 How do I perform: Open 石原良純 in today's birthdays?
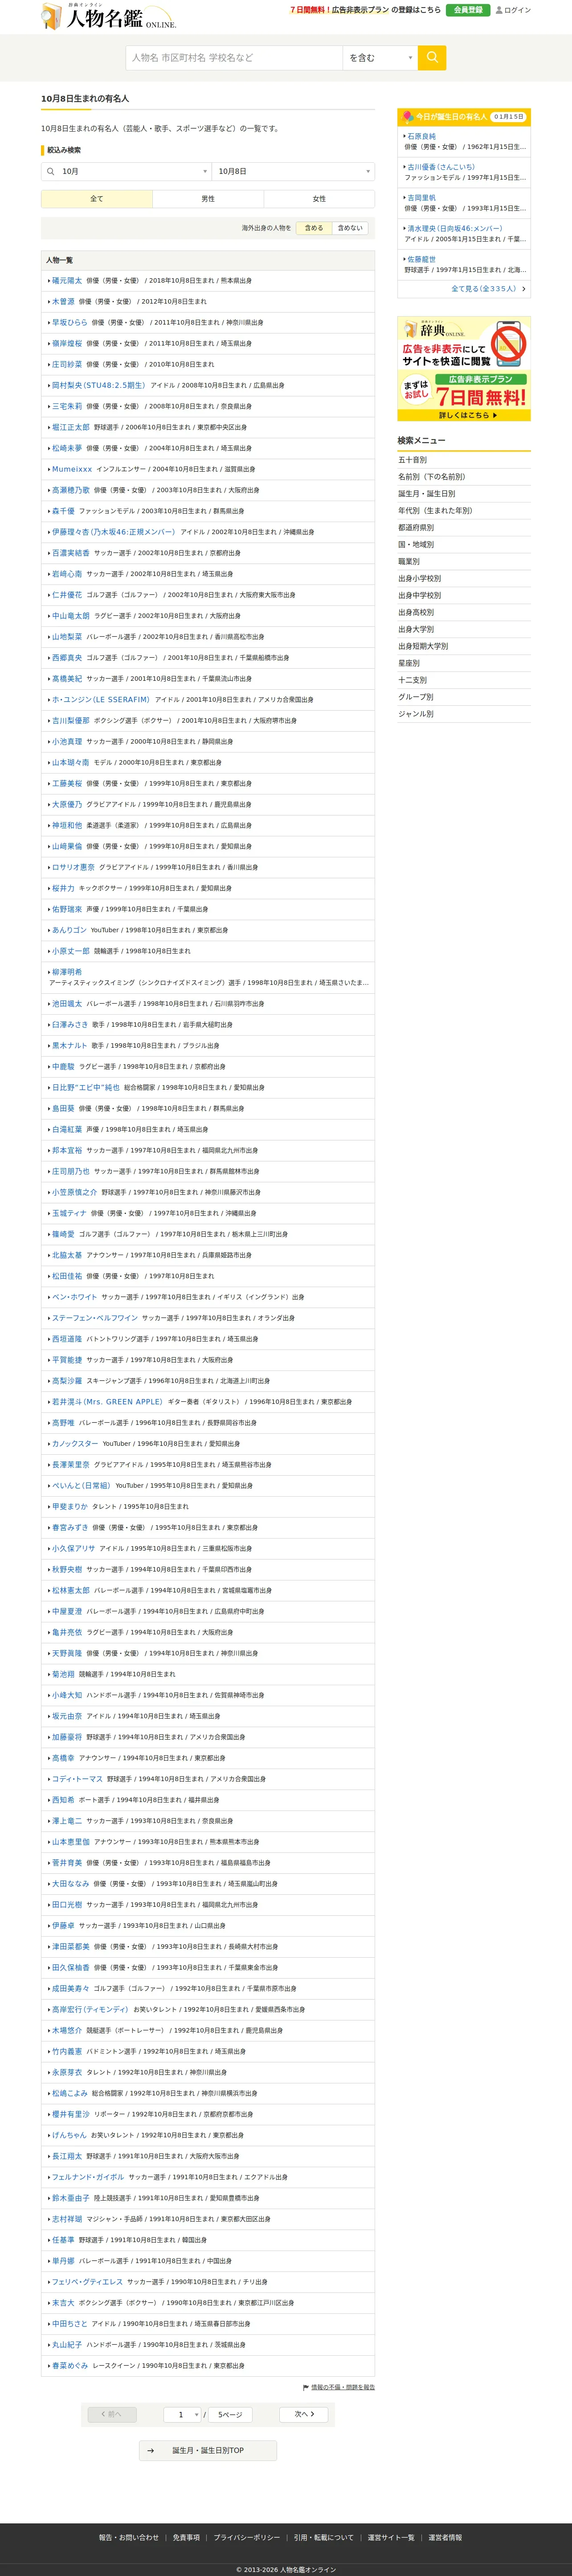point(422,136)
